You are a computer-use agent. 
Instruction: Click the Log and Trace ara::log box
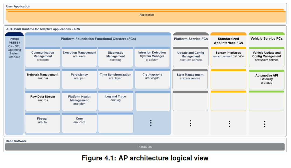pos(116,101)
